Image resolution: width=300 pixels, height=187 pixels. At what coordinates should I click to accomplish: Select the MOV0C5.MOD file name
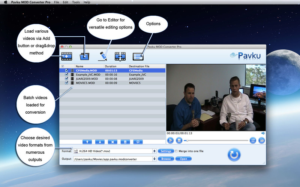(85, 83)
